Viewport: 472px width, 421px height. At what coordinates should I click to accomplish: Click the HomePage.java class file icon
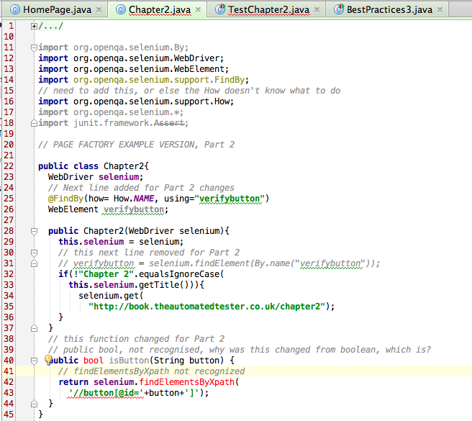[14, 9]
